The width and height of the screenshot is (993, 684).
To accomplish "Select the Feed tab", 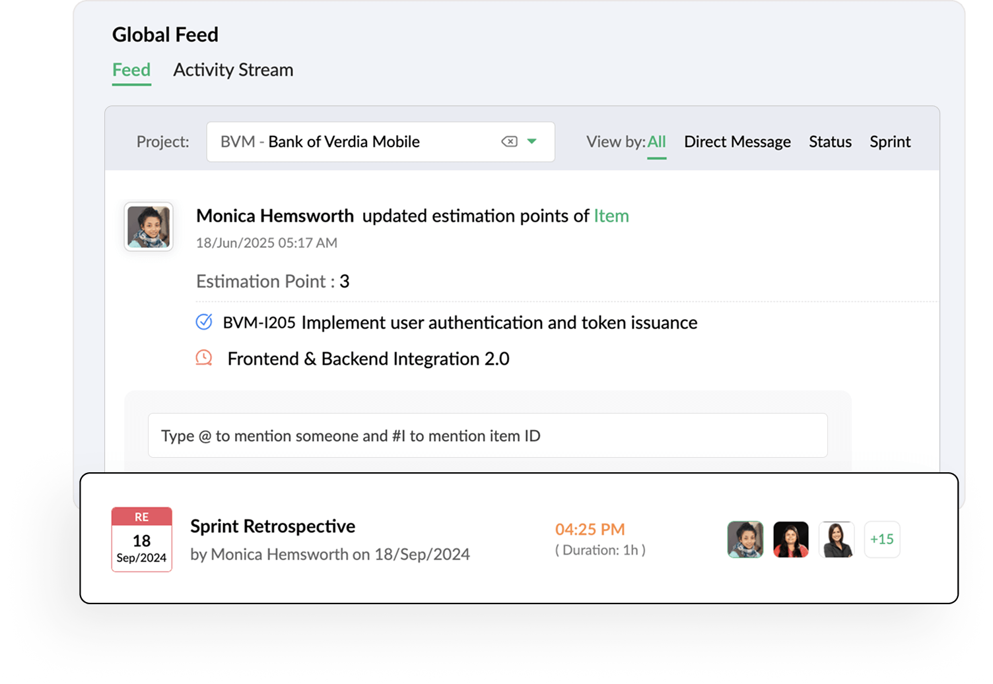I will click(x=131, y=69).
